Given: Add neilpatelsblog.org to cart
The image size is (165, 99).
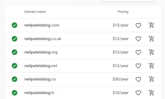Looking at the screenshot, I should pos(151,52).
